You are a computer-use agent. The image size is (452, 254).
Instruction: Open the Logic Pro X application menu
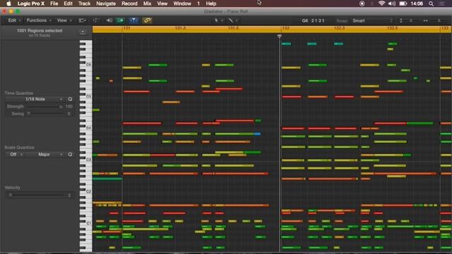(x=31, y=4)
